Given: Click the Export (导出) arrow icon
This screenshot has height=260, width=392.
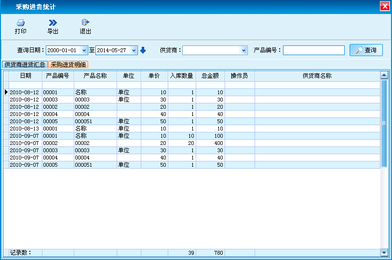Looking at the screenshot, I should pyautogui.click(x=53, y=23).
